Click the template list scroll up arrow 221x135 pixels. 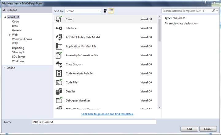[159, 17]
